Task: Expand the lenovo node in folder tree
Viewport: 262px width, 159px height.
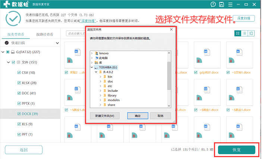Action: pos(92,53)
